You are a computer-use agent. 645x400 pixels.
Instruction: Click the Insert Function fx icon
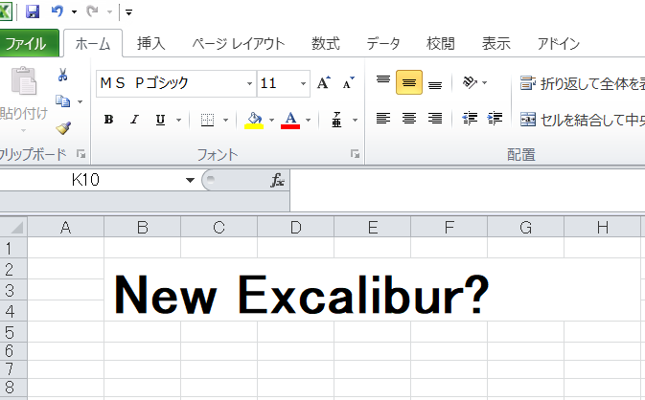pyautogui.click(x=277, y=180)
